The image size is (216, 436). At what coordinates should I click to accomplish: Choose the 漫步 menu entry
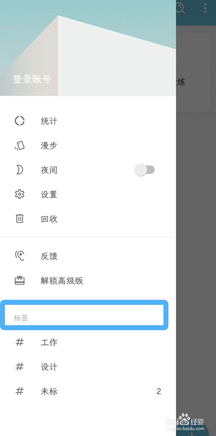tap(88, 145)
